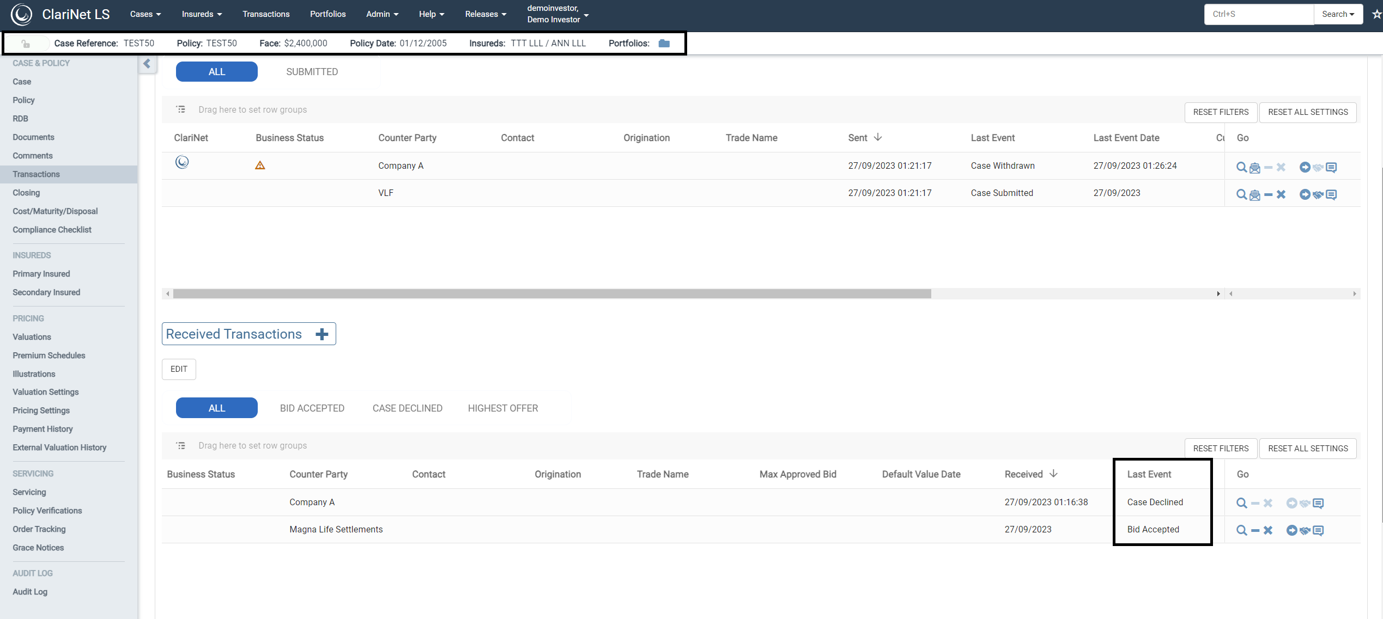Screen dimensions: 1383x619
Task: Open the Cases dropdown menu
Action: 145,14
